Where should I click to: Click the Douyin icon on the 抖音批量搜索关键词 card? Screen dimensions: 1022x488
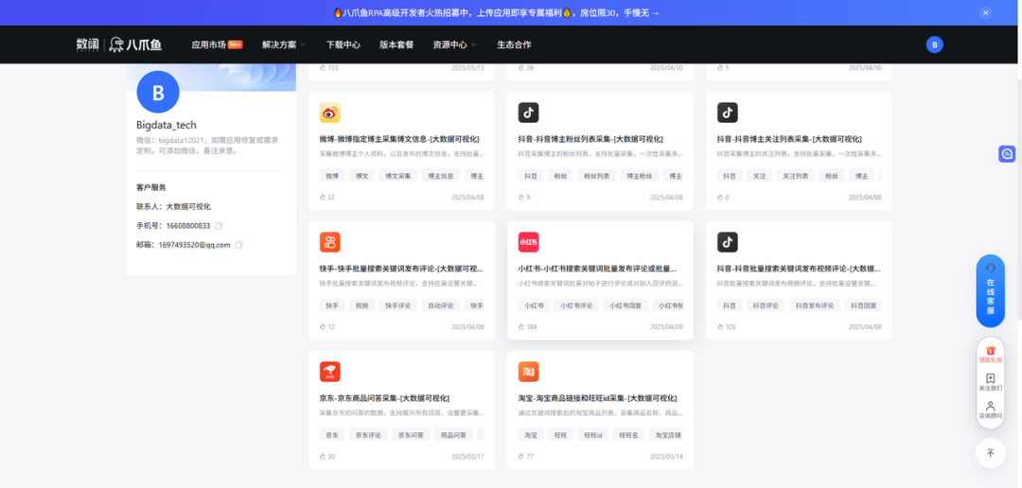point(728,242)
